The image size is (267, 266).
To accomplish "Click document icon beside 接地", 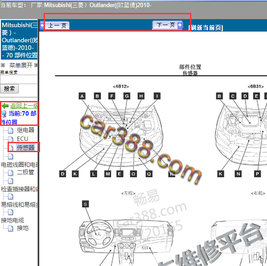I will (x=11, y=228).
